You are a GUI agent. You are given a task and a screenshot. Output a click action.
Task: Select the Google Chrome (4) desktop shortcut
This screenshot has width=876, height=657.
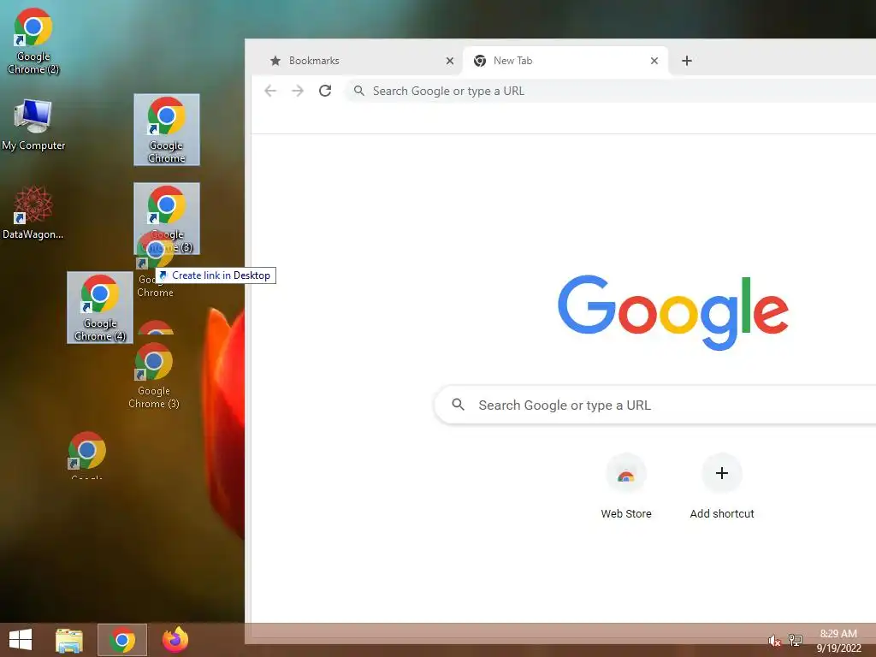click(100, 307)
